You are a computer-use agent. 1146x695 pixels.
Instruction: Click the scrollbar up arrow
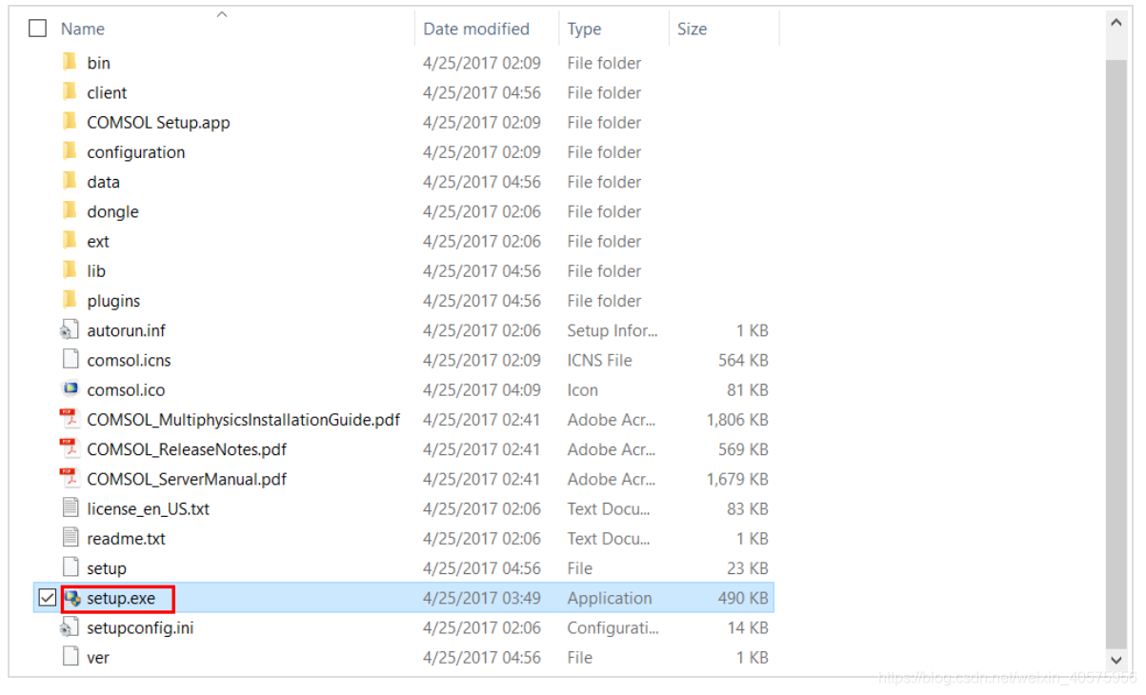[x=1117, y=23]
